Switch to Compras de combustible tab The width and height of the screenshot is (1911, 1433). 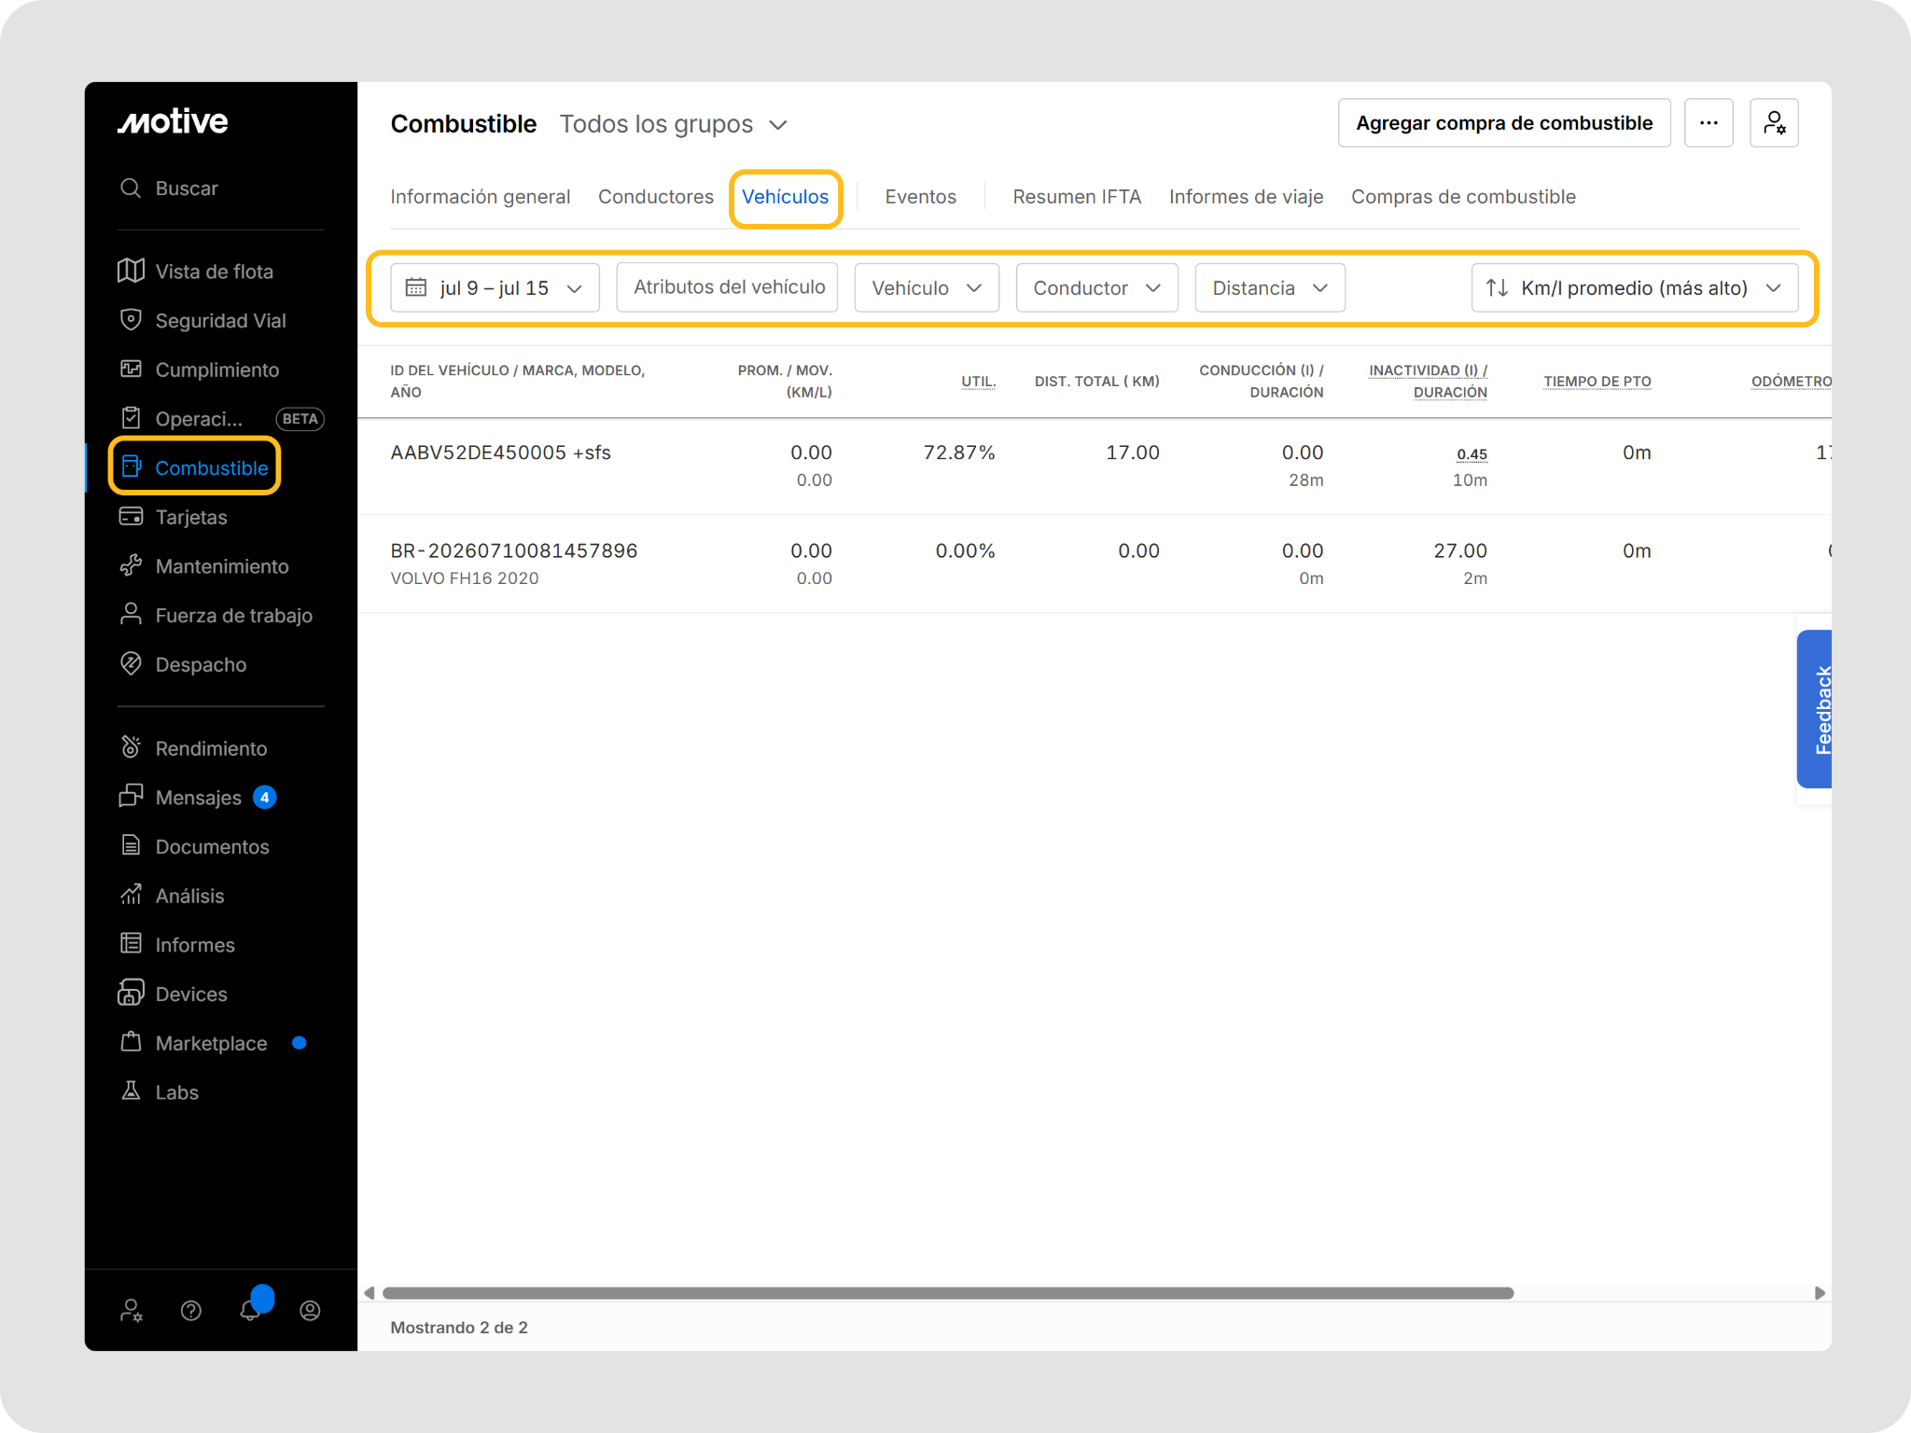coord(1463,197)
